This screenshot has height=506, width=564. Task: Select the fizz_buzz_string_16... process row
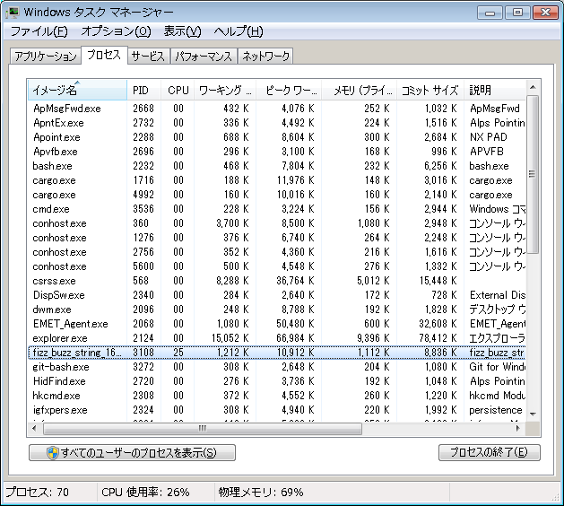point(276,353)
